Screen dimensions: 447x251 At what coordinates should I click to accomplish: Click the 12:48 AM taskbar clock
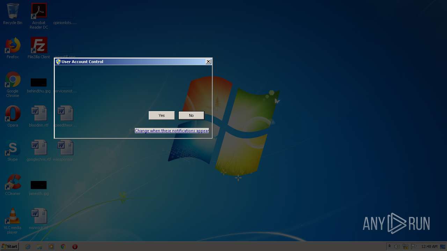tap(429, 246)
